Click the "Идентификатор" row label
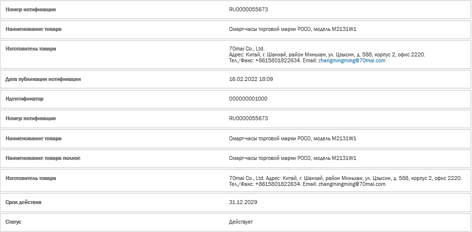The height and width of the screenshot is (232, 472). [25, 99]
